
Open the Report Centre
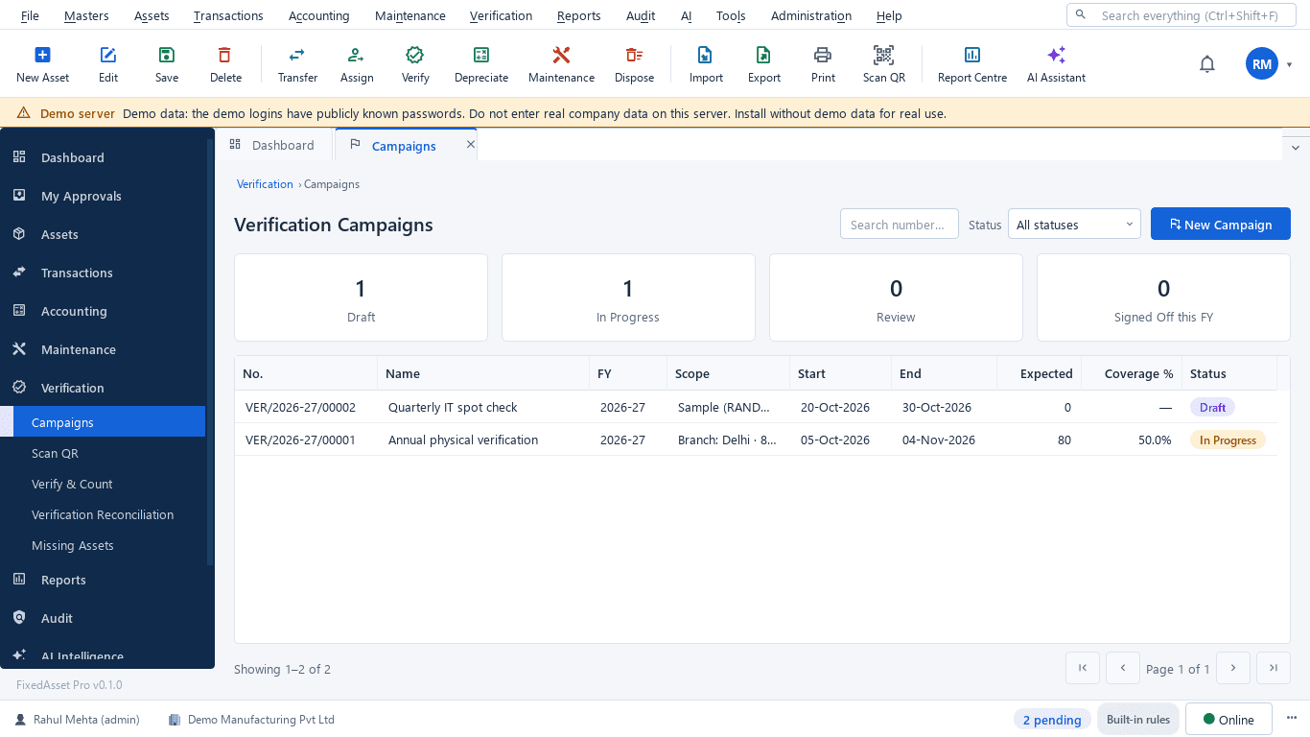click(x=972, y=65)
